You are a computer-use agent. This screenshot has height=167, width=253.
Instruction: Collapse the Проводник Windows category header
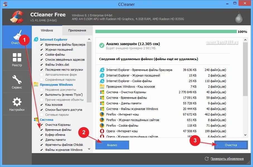(x=56, y=85)
